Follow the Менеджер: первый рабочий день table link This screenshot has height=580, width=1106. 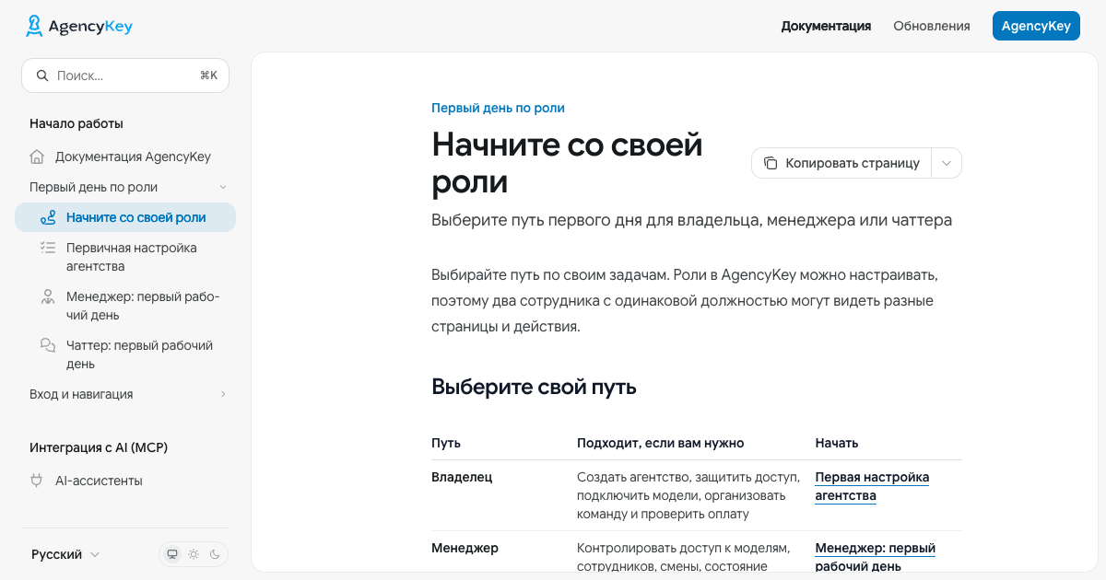(876, 557)
